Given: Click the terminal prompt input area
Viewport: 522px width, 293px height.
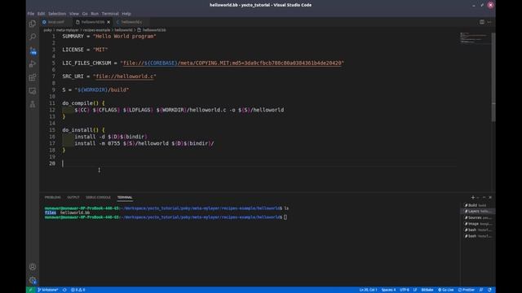Looking at the screenshot, I should coord(285,217).
